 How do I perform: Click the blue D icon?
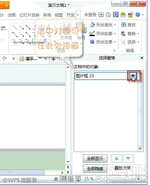(116, 15)
